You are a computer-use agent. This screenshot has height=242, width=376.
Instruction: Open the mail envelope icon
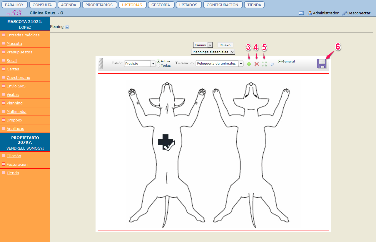[x=301, y=13]
